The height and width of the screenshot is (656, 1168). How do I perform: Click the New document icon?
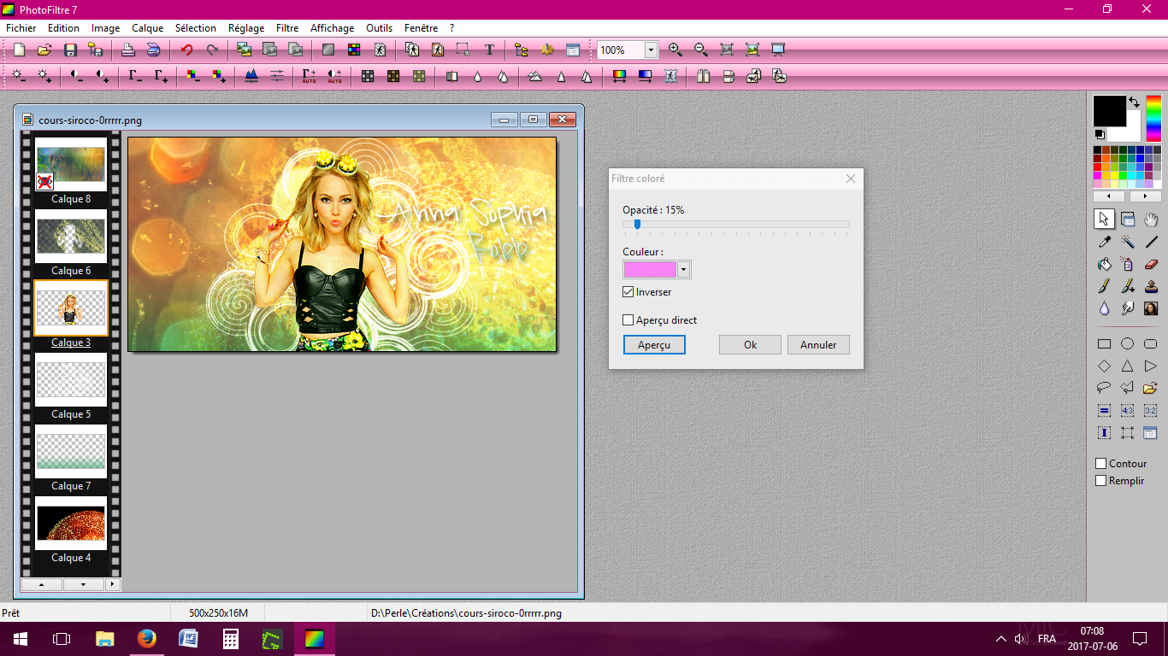pyautogui.click(x=19, y=50)
